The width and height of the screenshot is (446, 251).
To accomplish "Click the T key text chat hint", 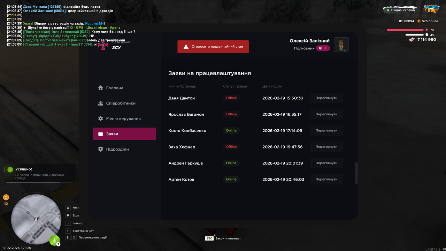I will 68,231.
